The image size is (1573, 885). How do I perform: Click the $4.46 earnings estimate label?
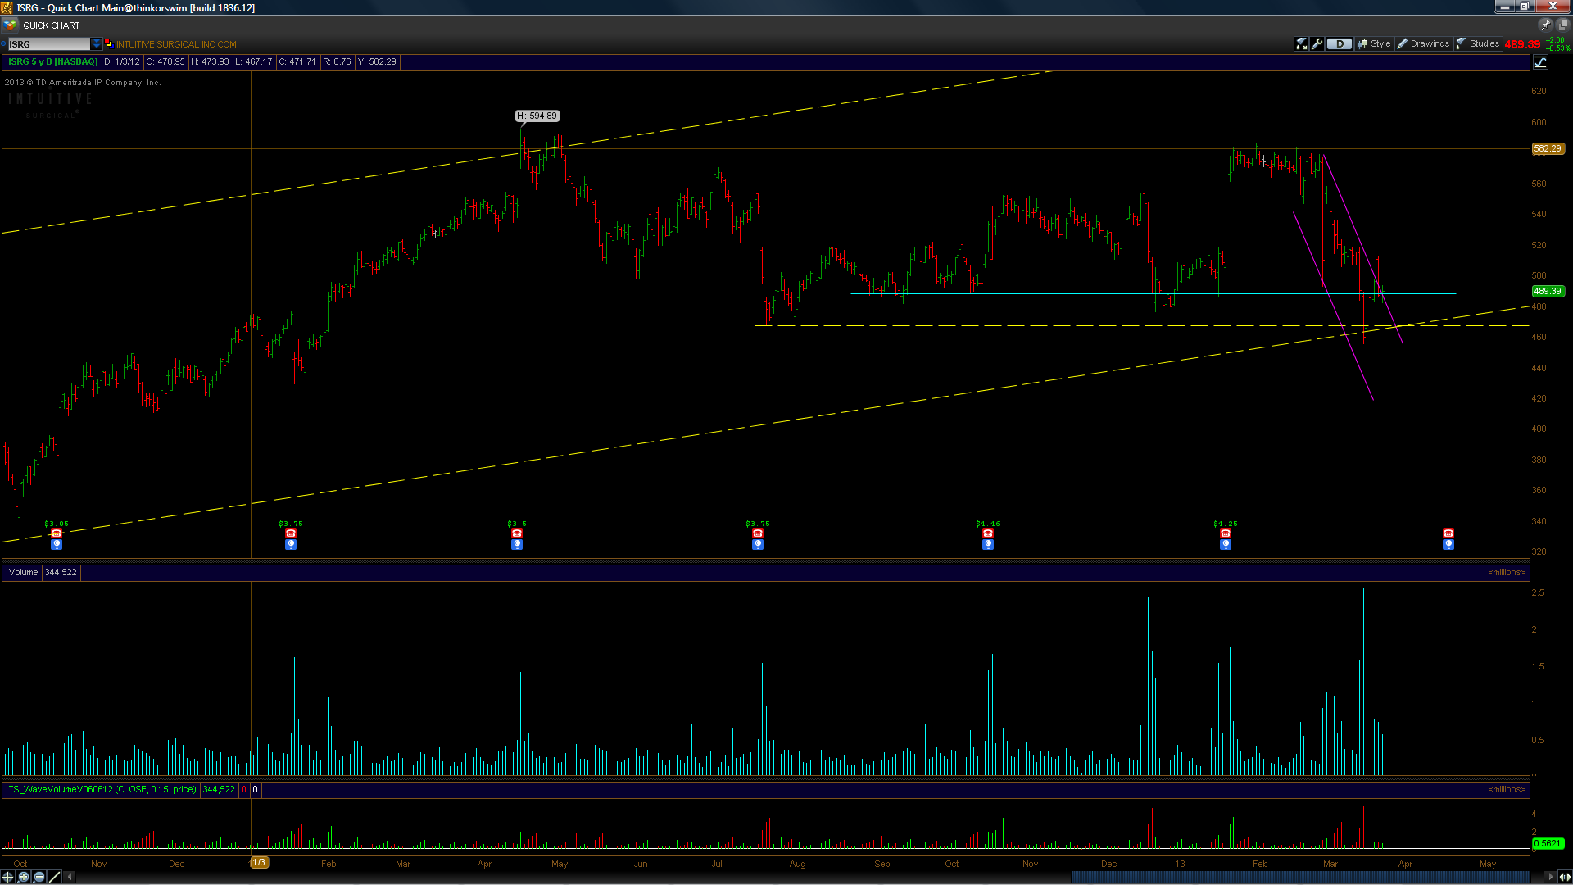[988, 524]
